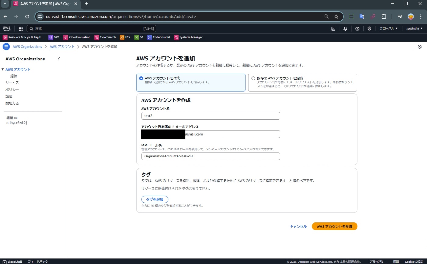Open the VPC favorite shortcut

(x=54, y=37)
